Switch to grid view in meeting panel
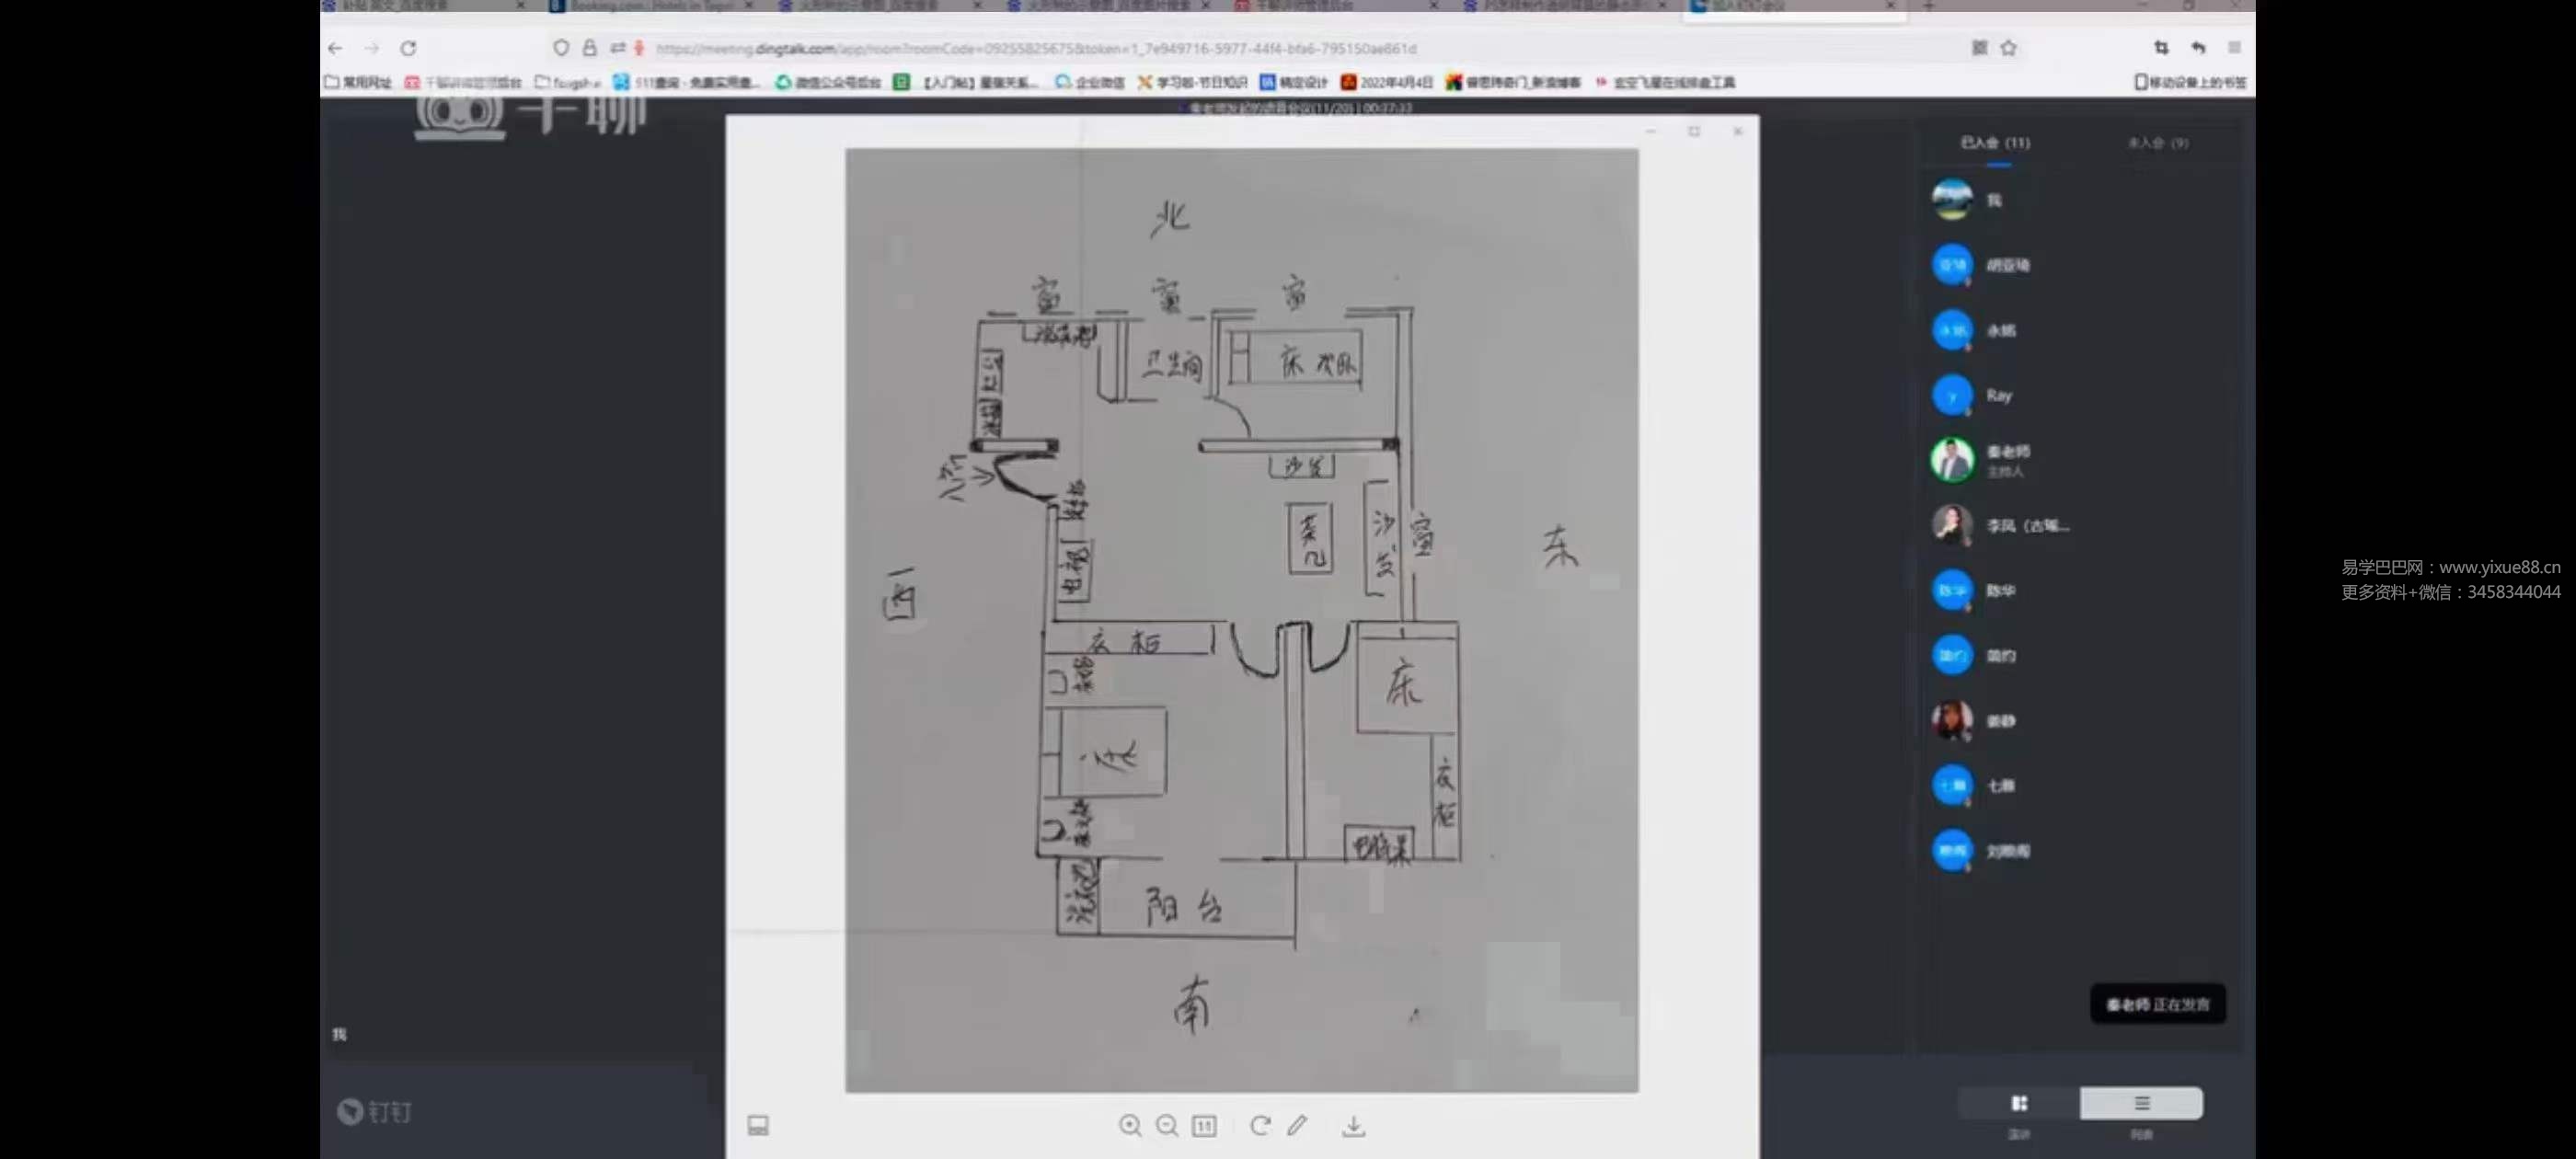Viewport: 2576px width, 1159px height. tap(2019, 1104)
